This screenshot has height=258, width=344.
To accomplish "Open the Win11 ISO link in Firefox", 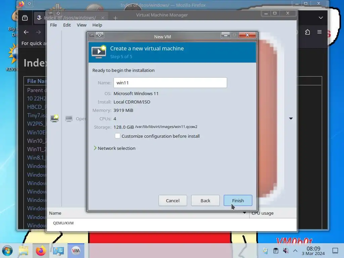I will coord(37,149).
